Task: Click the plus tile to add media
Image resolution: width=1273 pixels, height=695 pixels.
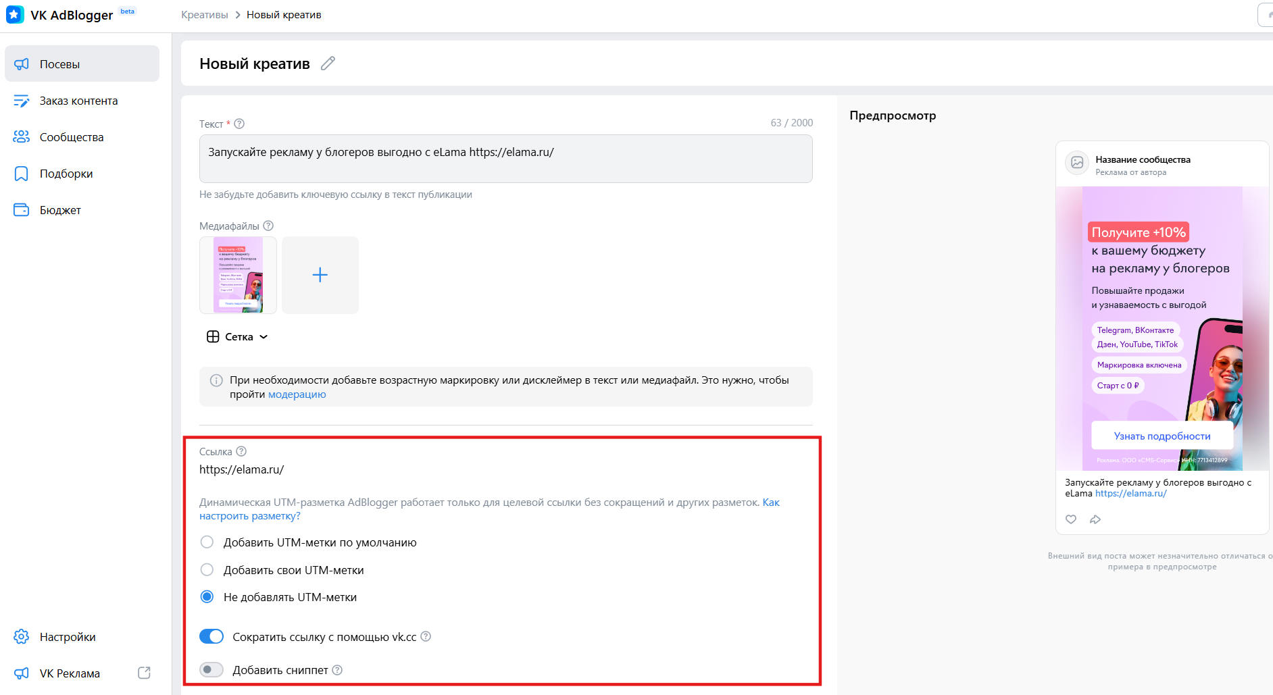Action: click(x=320, y=275)
